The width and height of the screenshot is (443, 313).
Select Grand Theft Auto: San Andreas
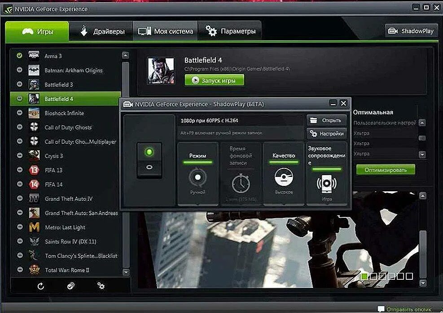(x=67, y=213)
